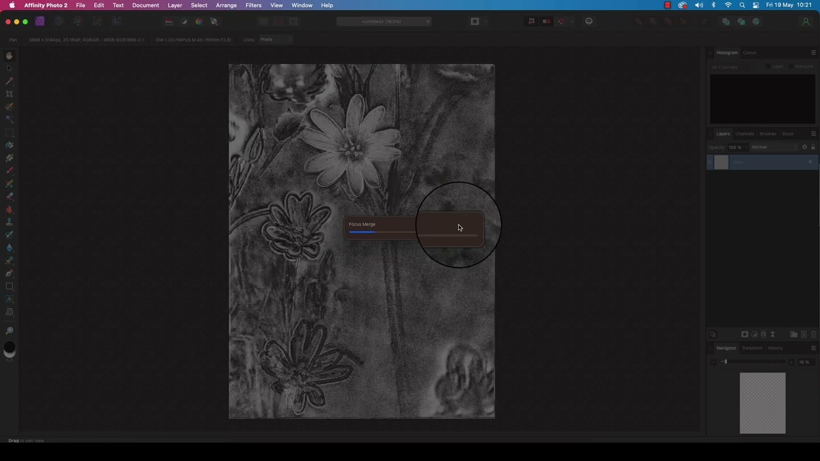Open macOS Control Centre icon

point(756,5)
